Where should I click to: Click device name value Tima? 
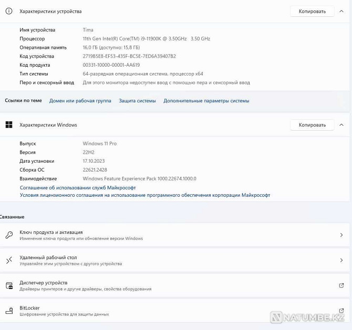[88, 30]
